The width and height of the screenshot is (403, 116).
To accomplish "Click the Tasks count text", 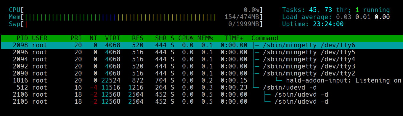I will [x=336, y=10].
